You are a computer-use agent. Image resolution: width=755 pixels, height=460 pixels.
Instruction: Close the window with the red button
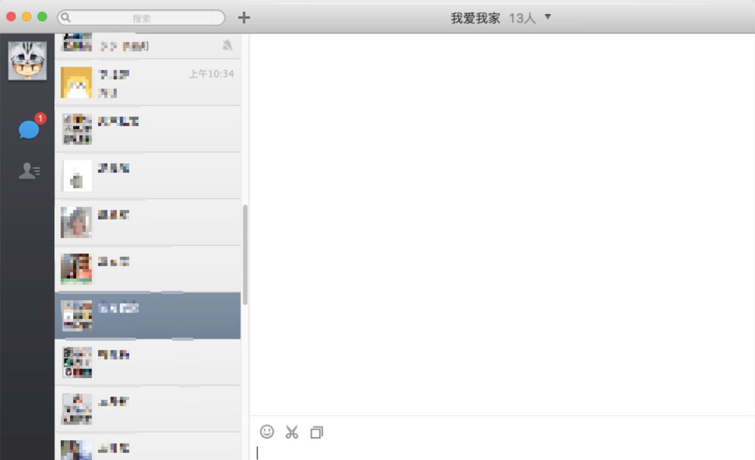click(11, 17)
